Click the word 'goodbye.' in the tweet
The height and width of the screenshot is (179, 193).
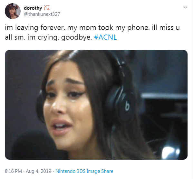(x=77, y=37)
